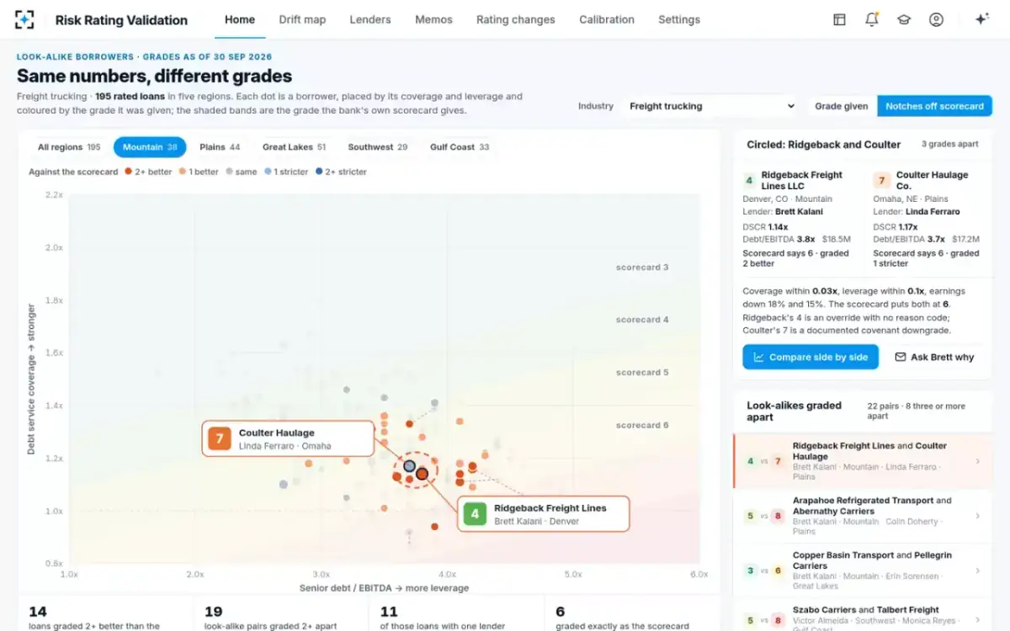This screenshot has height=631, width=1010.
Task: Click the 1 stricter legend swatch
Action: point(268,172)
